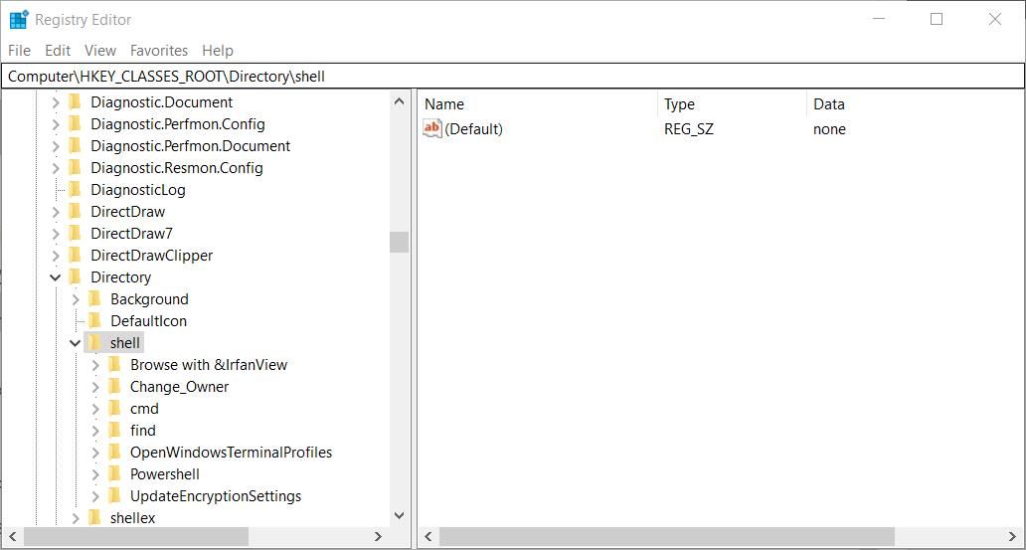
Task: Click the folder icon beside cmd key
Action: (114, 409)
